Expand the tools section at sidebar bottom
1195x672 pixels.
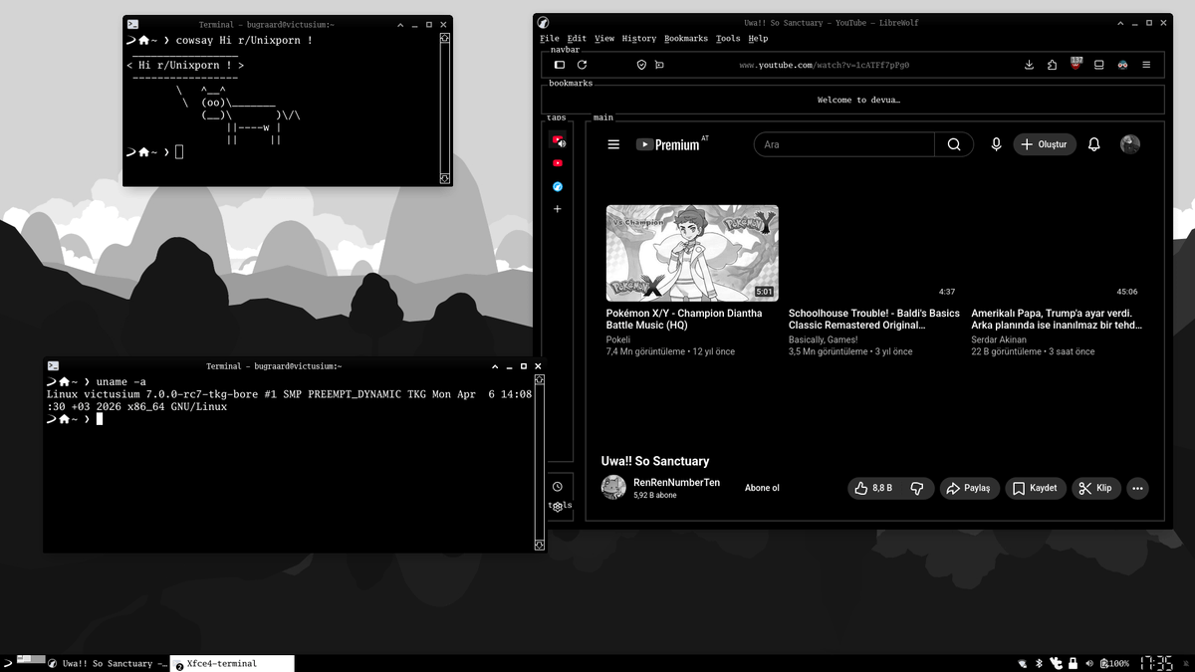[x=560, y=504]
